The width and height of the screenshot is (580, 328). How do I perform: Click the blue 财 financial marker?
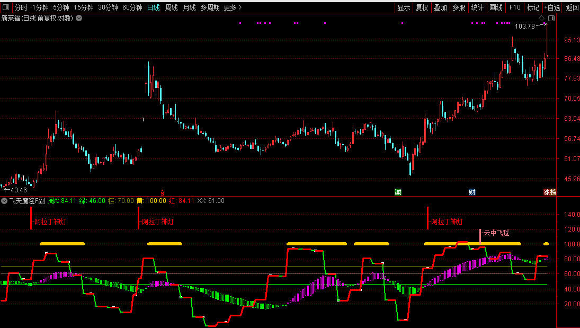(x=472, y=192)
